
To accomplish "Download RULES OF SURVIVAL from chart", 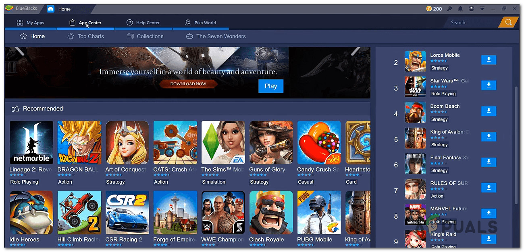I will point(489,188).
